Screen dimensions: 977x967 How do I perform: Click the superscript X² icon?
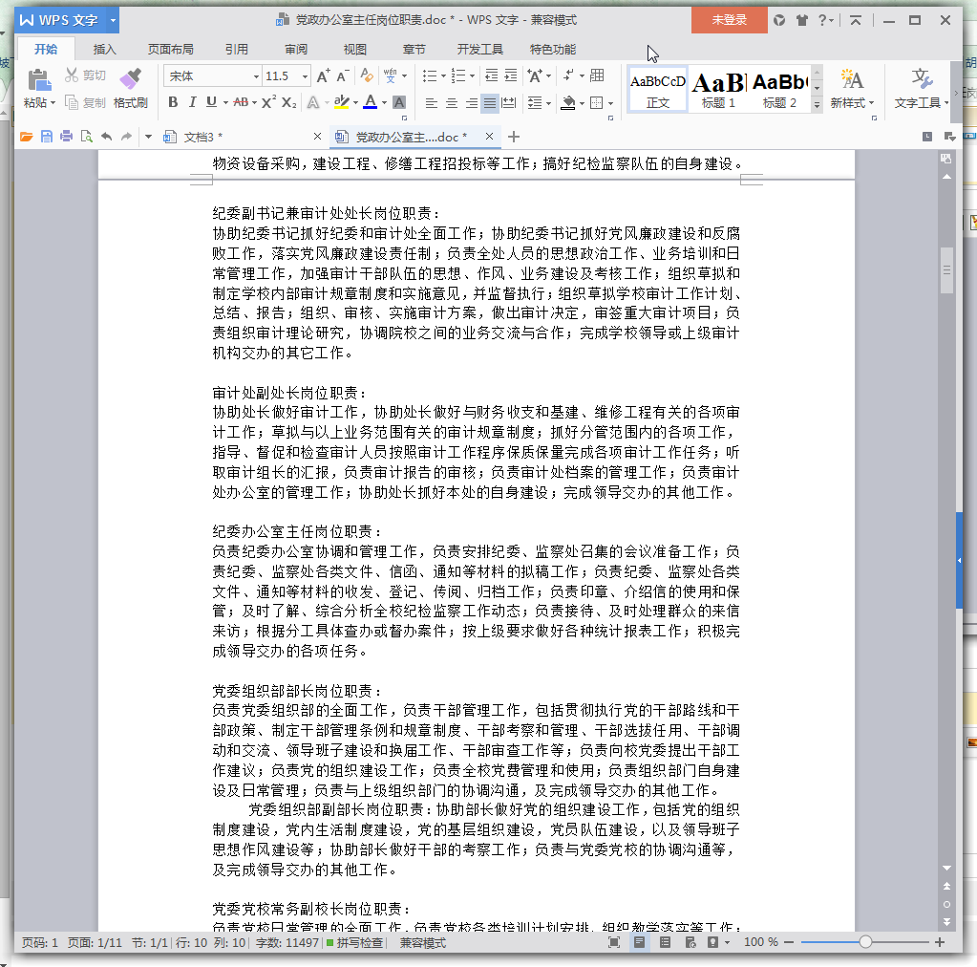coord(268,102)
